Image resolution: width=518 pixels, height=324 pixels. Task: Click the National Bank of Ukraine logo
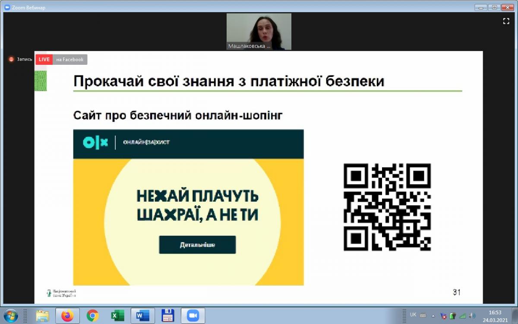(x=61, y=293)
